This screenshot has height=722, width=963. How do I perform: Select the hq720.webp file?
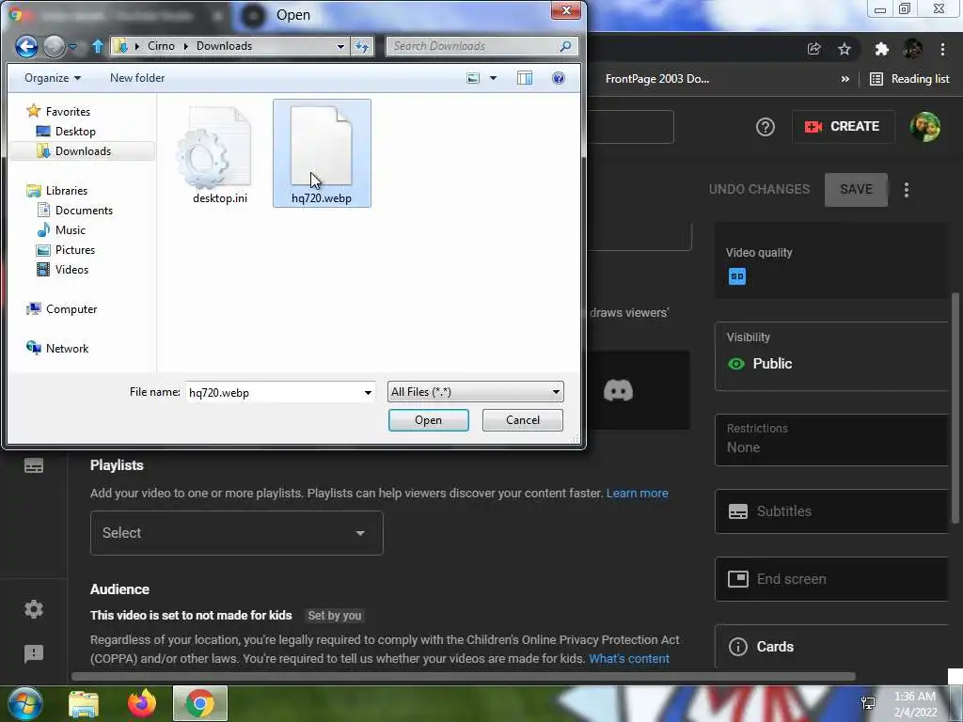322,153
